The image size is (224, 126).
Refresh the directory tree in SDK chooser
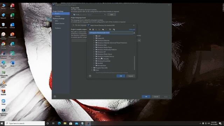110,29
